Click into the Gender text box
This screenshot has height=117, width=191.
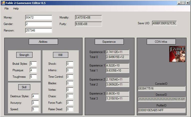38,24
